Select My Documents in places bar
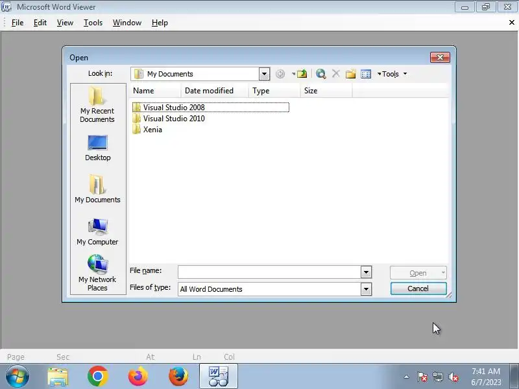 (x=97, y=189)
